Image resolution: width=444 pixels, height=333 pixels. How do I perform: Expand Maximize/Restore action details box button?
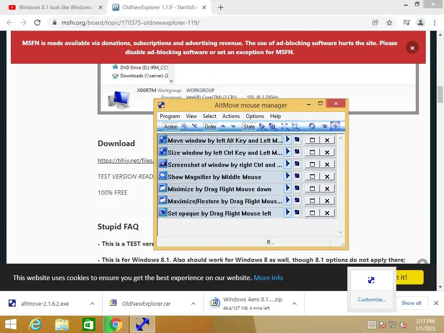312,201
